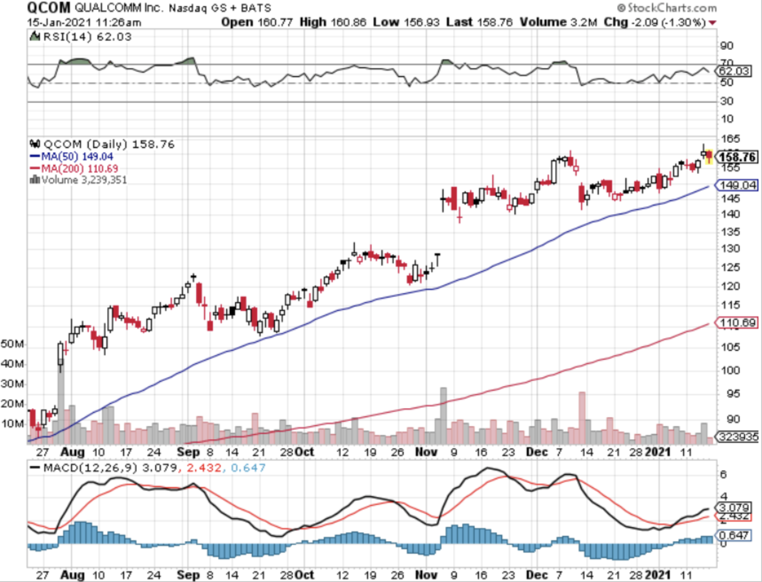Click the yellow-highlighted latest candlestick

709,157
